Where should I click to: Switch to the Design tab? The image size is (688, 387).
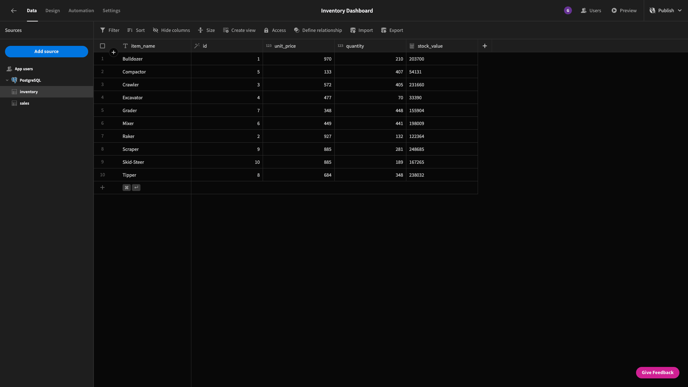[53, 11]
